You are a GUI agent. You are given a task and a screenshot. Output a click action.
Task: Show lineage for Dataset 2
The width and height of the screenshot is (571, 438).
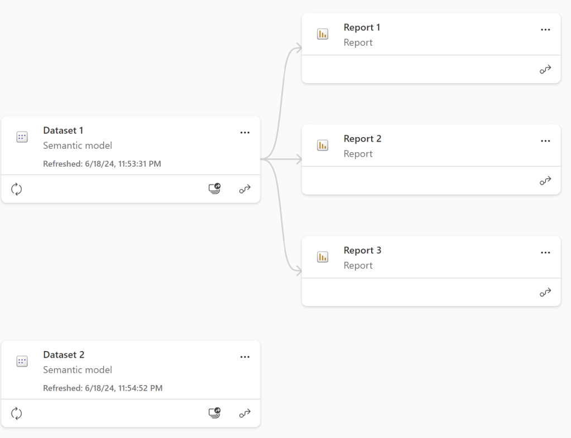[245, 413]
